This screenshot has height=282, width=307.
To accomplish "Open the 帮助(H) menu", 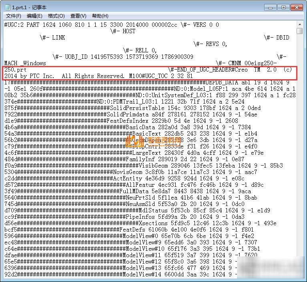I will tap(100, 16).
